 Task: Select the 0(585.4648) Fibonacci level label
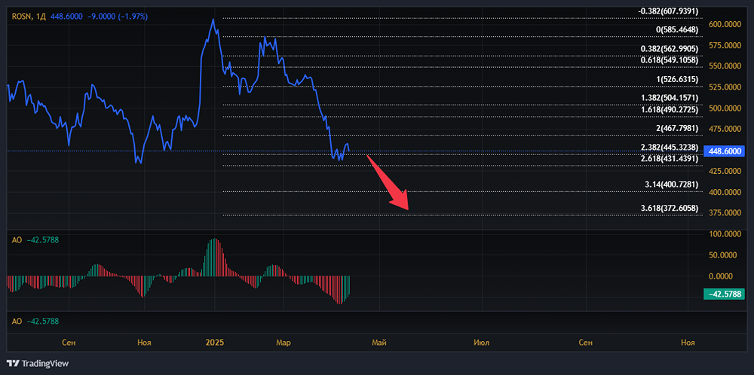coord(677,29)
